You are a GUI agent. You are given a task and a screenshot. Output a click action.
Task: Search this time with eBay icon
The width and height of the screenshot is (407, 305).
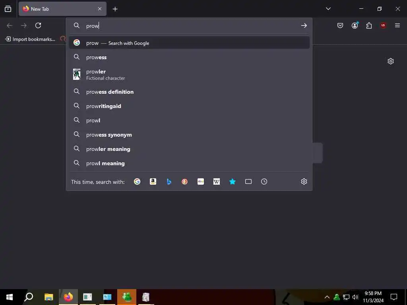point(201,181)
